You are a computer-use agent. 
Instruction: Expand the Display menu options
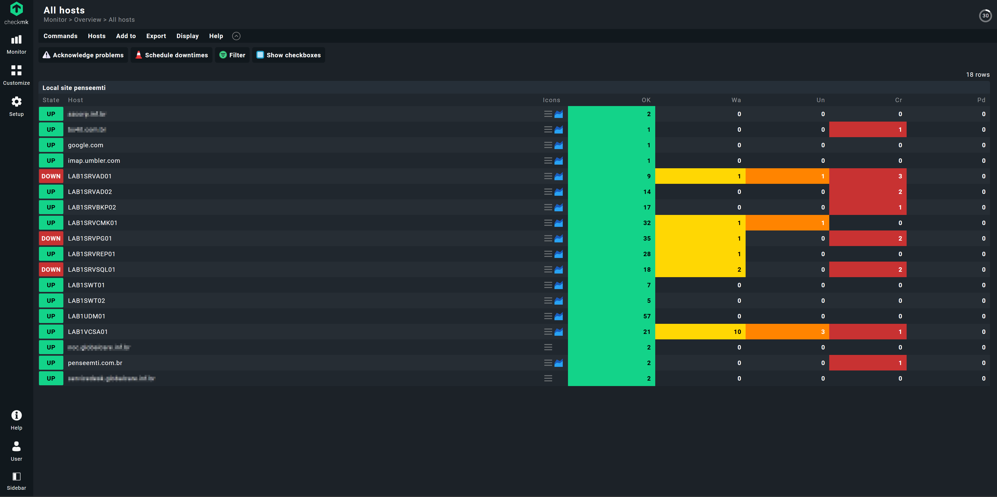click(x=187, y=36)
